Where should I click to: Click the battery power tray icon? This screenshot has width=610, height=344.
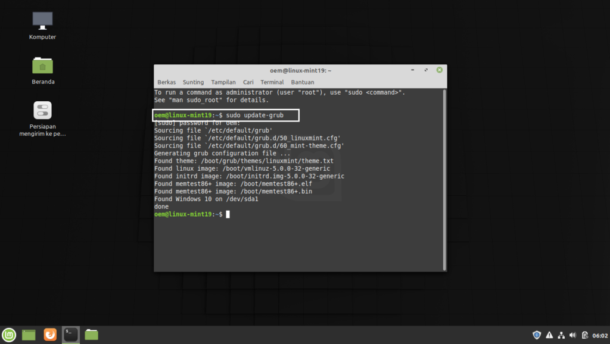(585, 335)
